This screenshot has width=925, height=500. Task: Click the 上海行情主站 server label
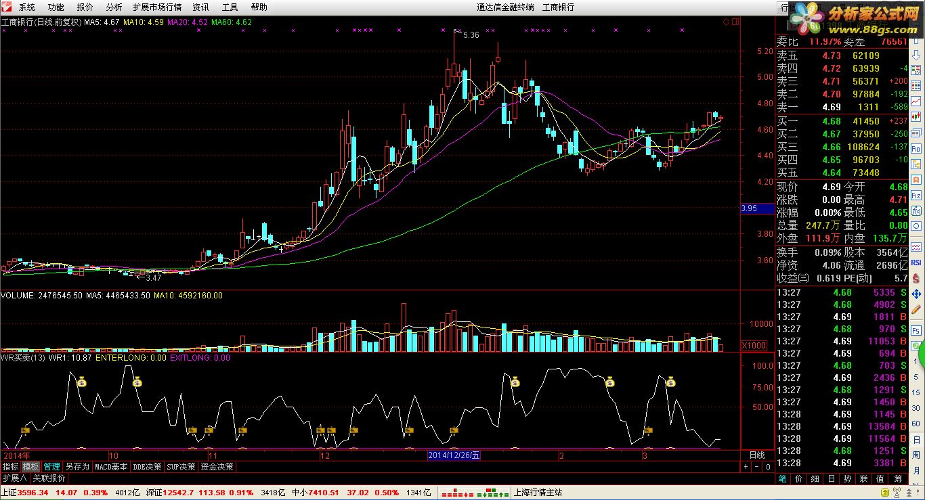click(x=538, y=493)
